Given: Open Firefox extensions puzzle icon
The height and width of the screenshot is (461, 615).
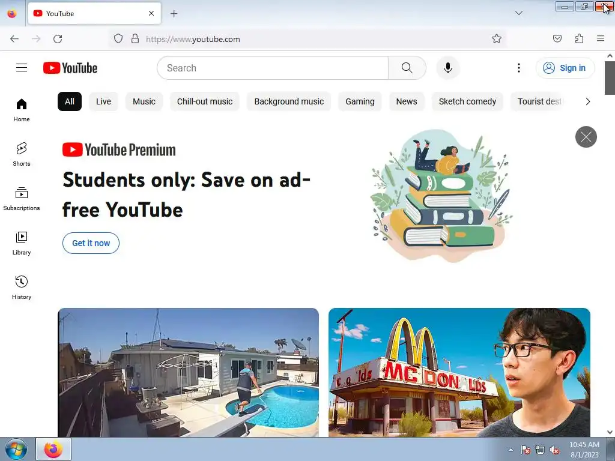Looking at the screenshot, I should click(579, 39).
